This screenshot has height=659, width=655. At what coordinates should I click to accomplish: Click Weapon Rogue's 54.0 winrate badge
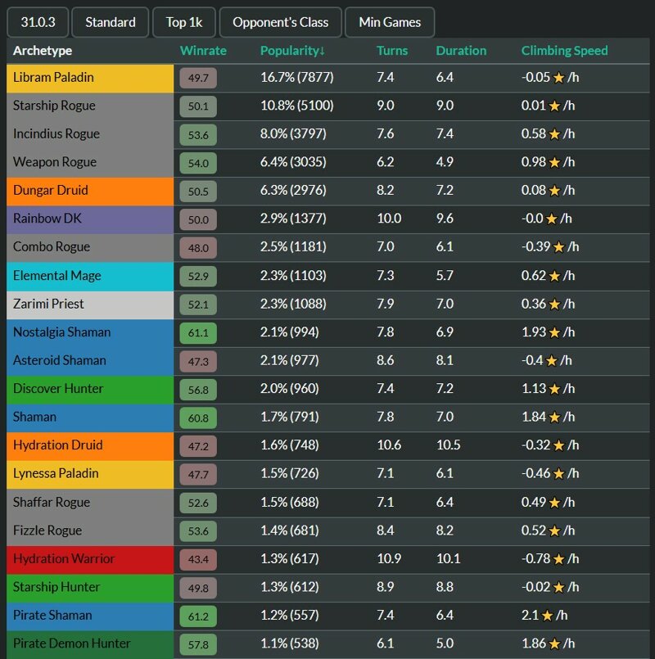tap(198, 163)
